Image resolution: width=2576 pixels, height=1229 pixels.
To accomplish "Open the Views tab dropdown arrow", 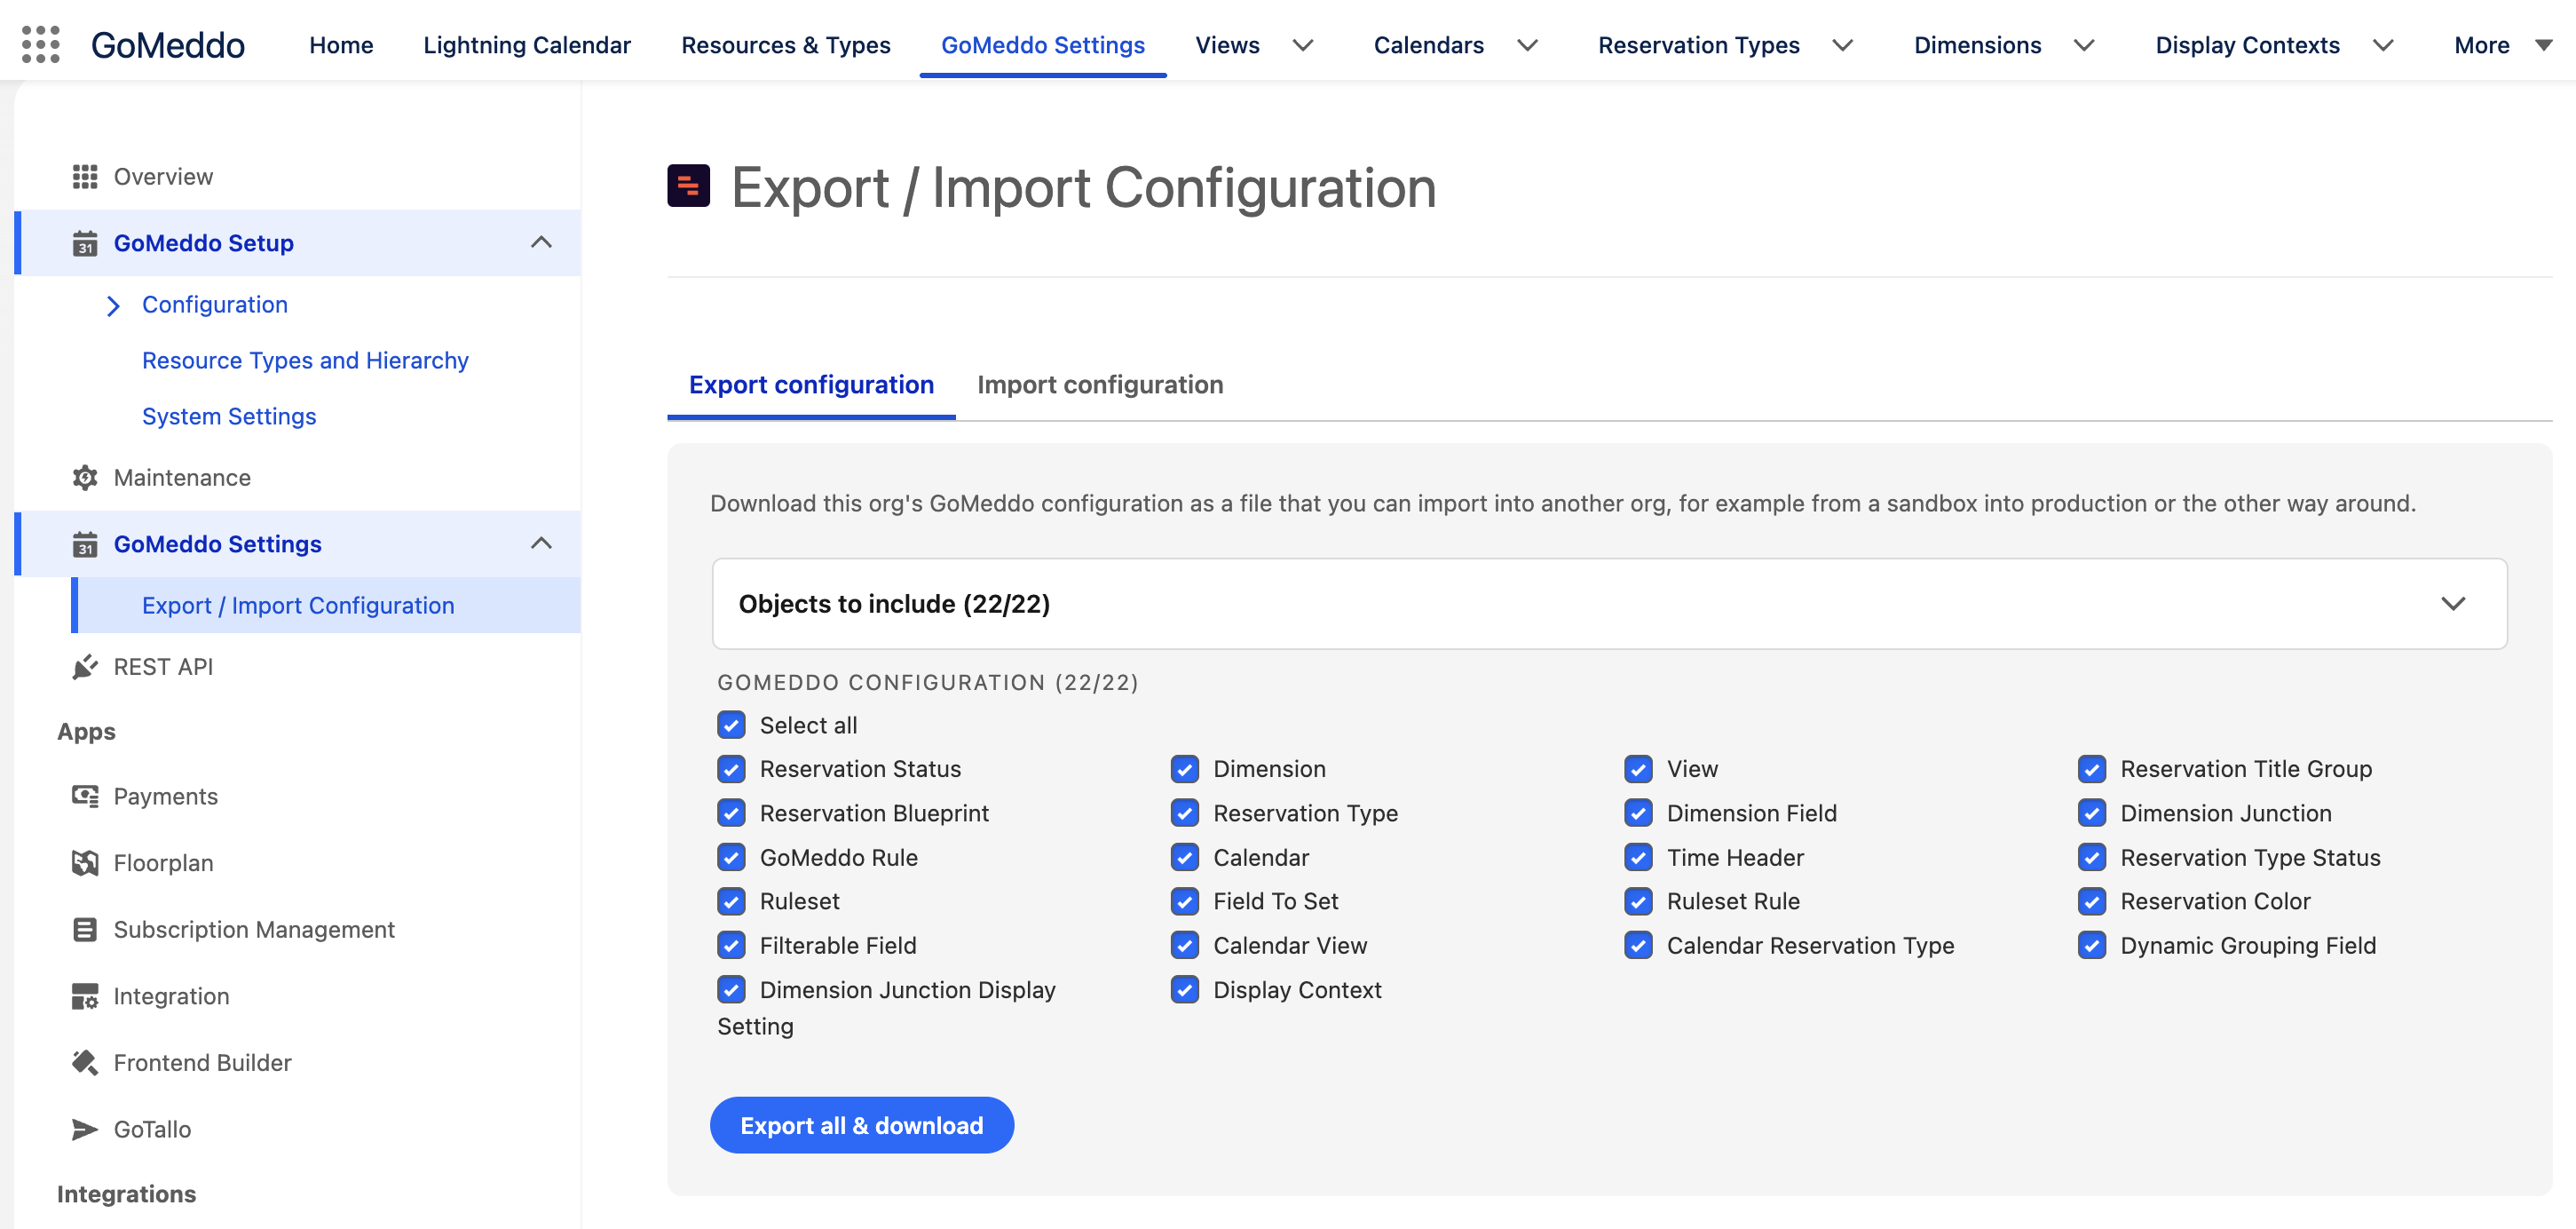I will [x=1302, y=45].
